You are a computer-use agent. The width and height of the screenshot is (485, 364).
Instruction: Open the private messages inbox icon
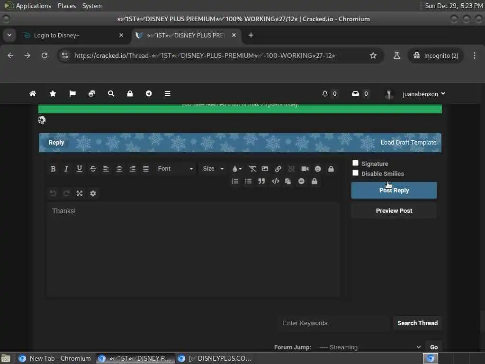point(355,93)
